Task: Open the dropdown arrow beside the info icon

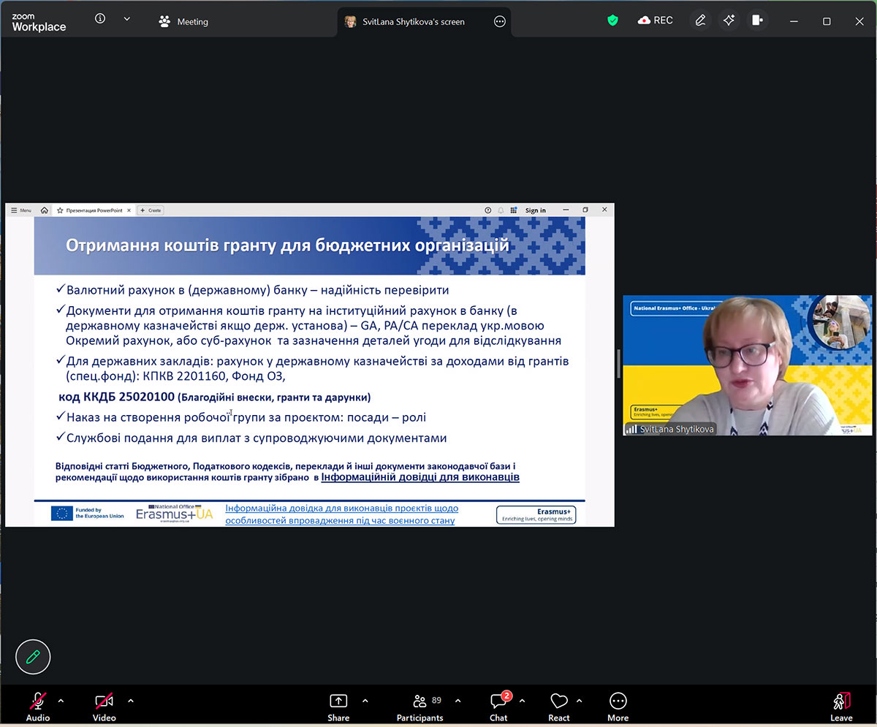Action: click(126, 19)
